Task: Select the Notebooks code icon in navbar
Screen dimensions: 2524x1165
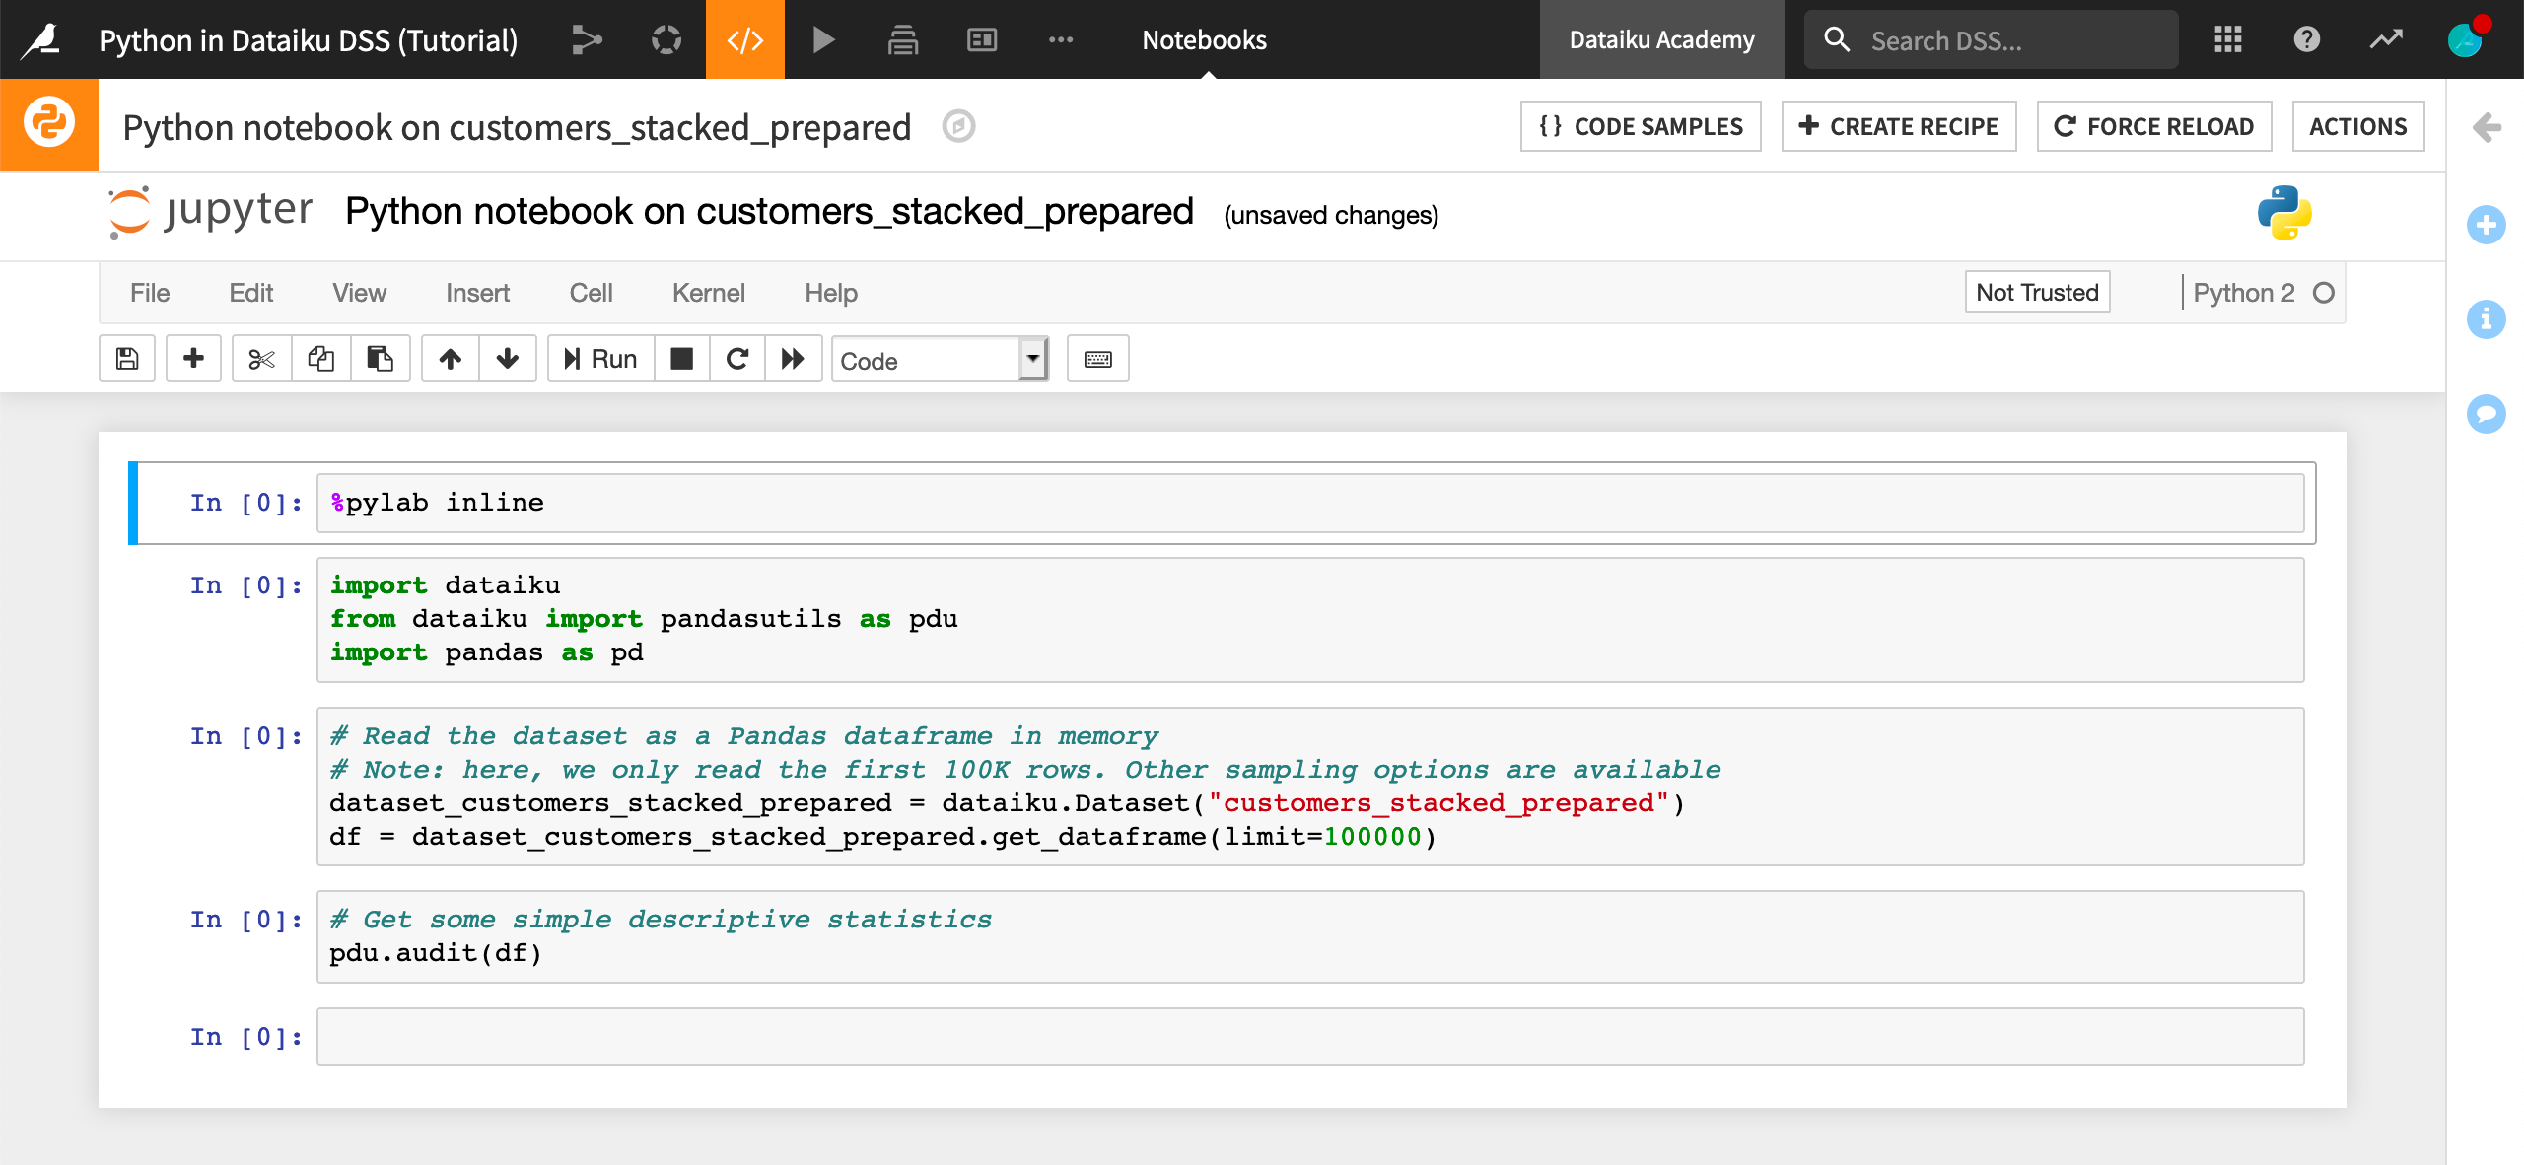Action: pos(745,39)
